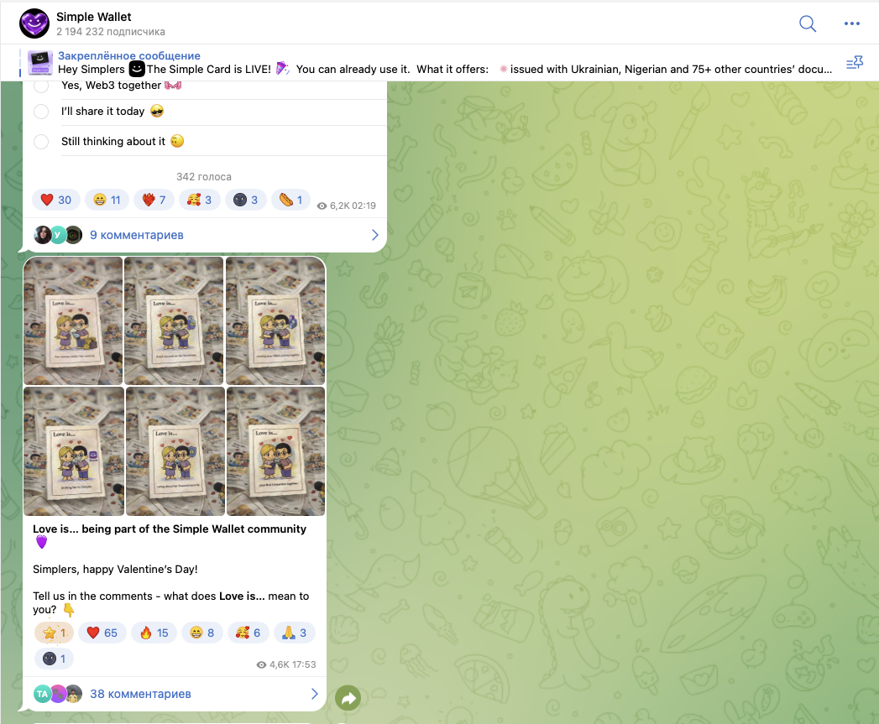879x724 pixels.
Task: Add fire reaction with 15
Action: (x=154, y=633)
